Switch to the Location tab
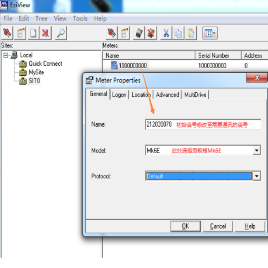Viewport: 268px width, 268px height. tap(141, 95)
